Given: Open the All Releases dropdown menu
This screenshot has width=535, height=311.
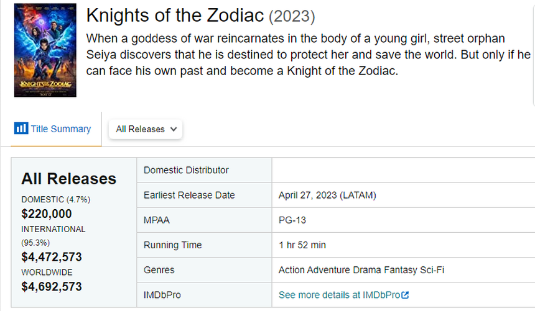Looking at the screenshot, I should coord(146,129).
